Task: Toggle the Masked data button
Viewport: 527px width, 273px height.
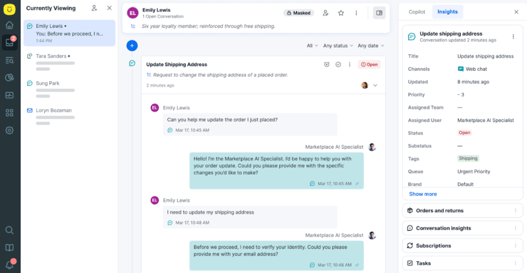Action: [298, 13]
